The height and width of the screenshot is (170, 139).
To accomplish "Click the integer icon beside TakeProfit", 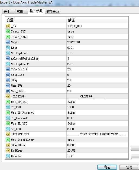I will coord(8,69).
